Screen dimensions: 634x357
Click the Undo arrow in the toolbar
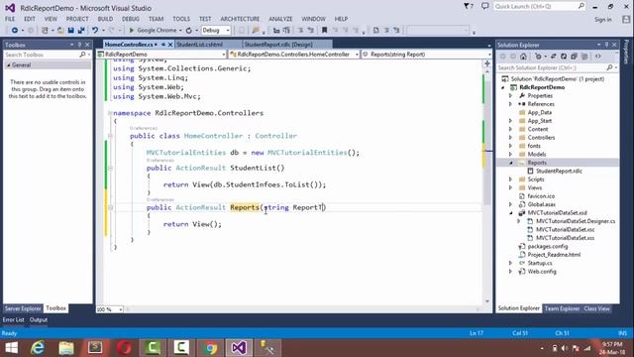95,31
